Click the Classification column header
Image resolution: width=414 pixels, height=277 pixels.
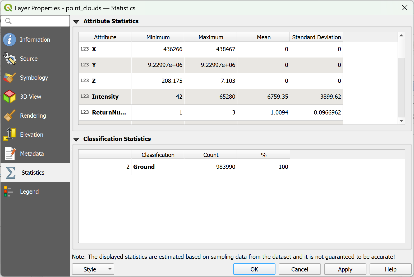[158, 155]
